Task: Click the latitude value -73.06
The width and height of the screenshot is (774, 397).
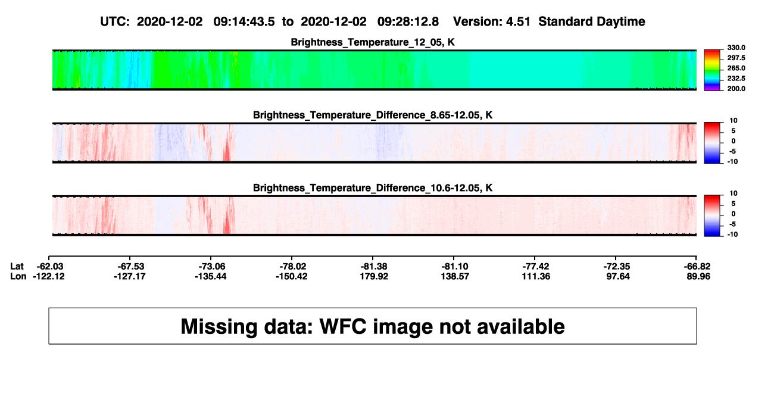Action: pyautogui.click(x=211, y=266)
